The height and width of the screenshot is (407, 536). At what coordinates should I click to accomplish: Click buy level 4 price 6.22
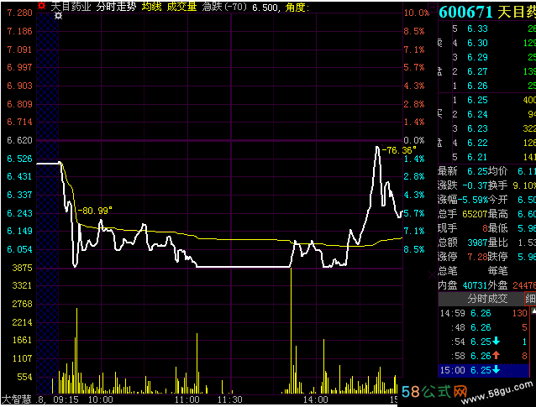(477, 143)
